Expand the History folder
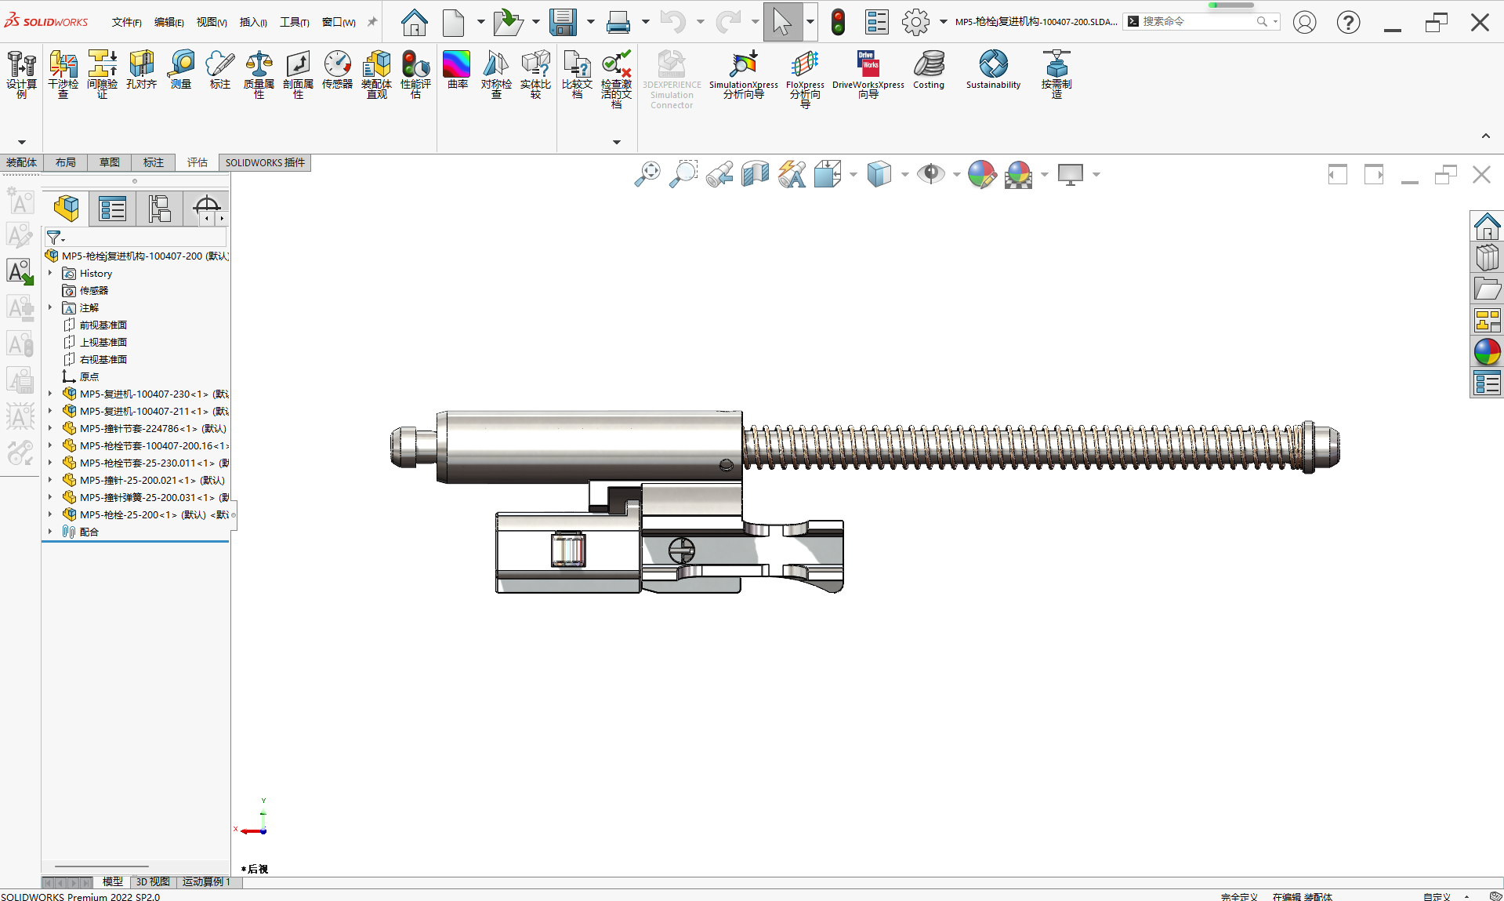The width and height of the screenshot is (1504, 901). (50, 273)
